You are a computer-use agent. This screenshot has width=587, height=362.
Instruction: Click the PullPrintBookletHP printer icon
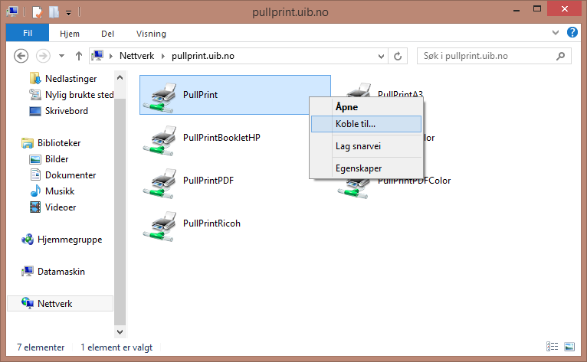[x=159, y=139]
